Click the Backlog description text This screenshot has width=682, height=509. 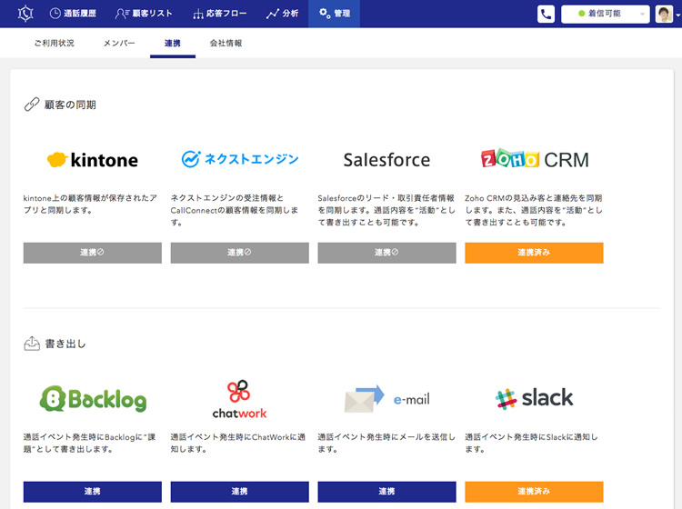pos(90,443)
